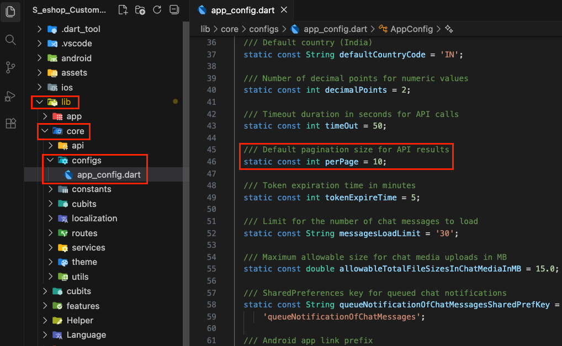Click the configs breadcrumb segment
The height and width of the screenshot is (346, 562).
[x=264, y=29]
